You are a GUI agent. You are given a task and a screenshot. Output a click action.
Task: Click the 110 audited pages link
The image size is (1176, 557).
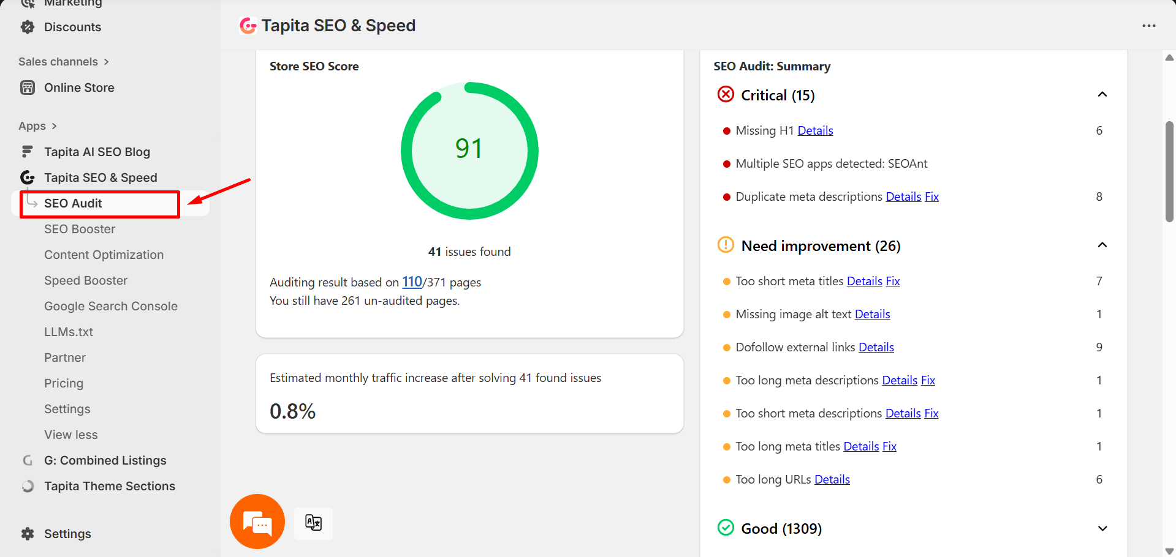[x=412, y=282]
